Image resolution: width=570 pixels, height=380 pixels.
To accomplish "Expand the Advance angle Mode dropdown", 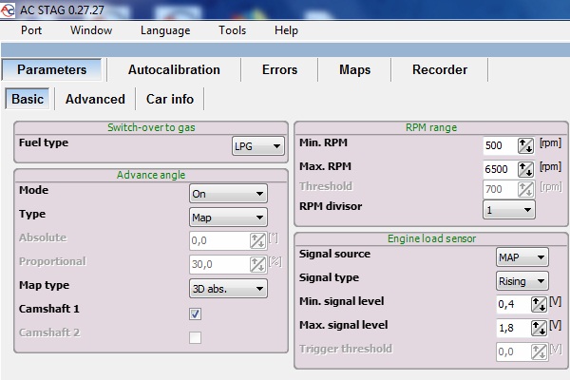I will click(228, 193).
